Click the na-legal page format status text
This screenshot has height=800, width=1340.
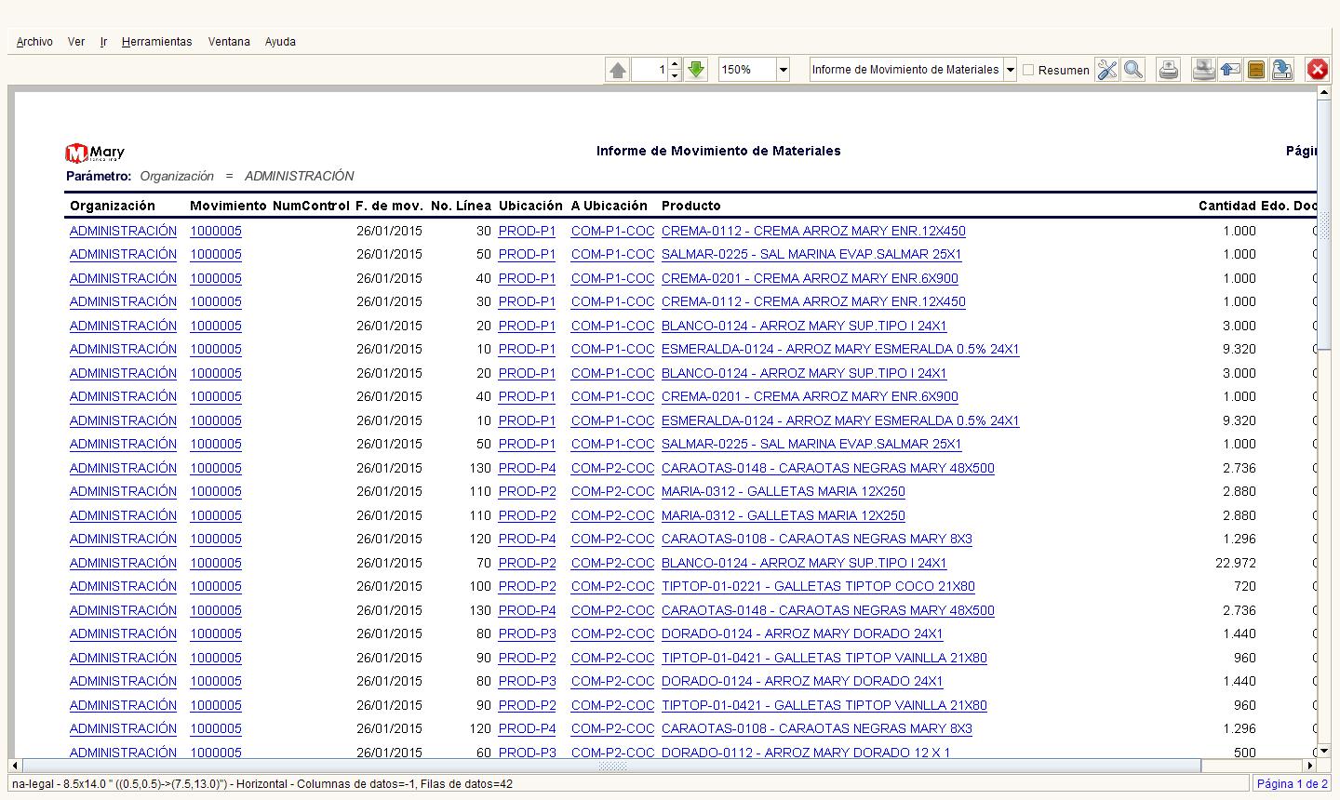click(261, 784)
